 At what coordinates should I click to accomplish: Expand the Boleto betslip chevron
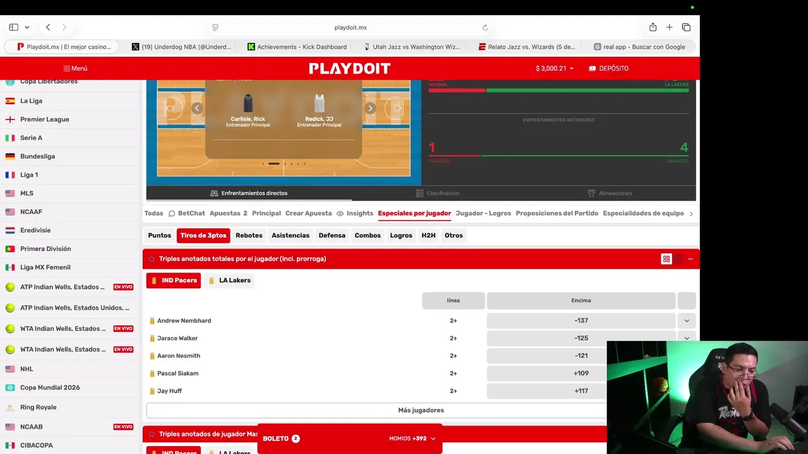point(433,438)
